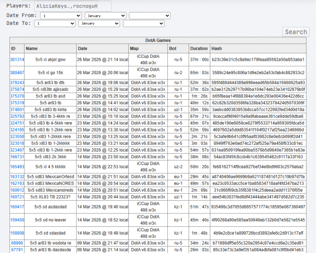Open game ID 374801 link
The height and width of the screenshot is (253, 316).
pos(17,110)
